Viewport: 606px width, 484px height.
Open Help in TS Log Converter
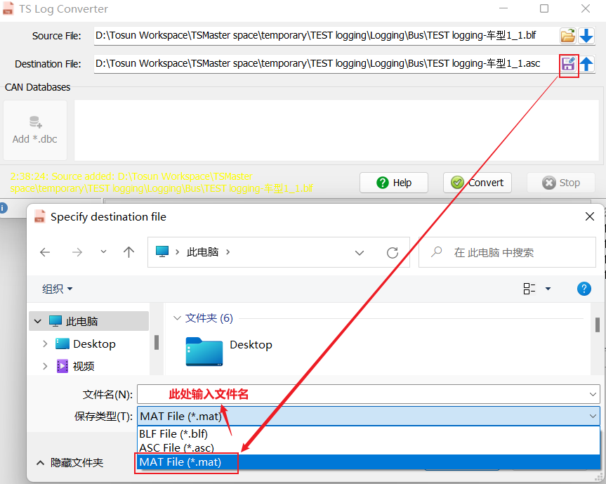[394, 183]
